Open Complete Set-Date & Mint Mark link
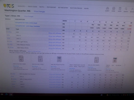 [26, 23]
